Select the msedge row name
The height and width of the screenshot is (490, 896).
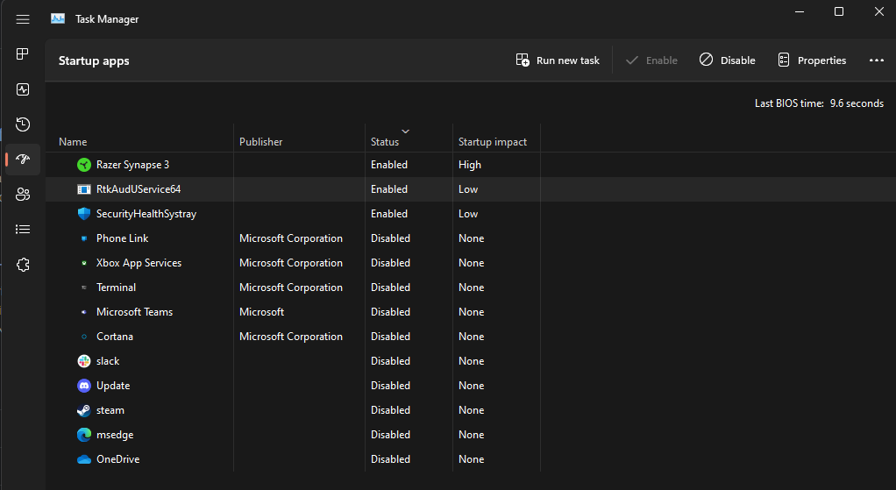pyautogui.click(x=115, y=435)
